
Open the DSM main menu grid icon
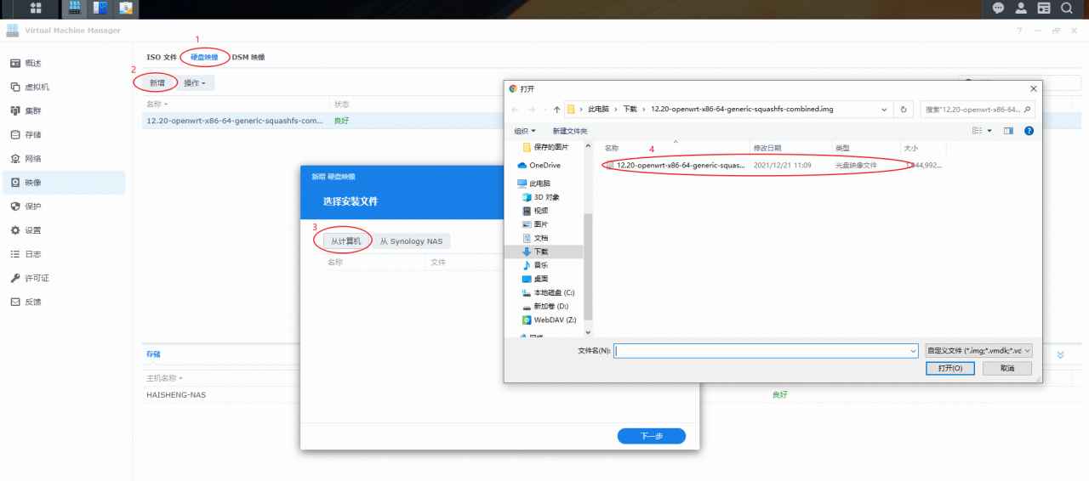[37, 8]
